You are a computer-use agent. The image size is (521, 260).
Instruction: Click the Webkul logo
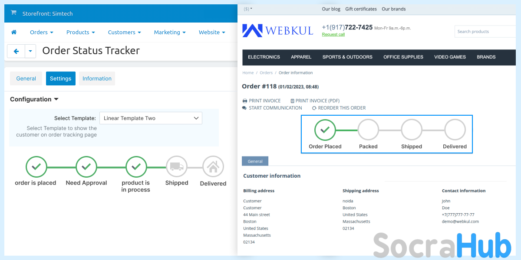pos(277,30)
